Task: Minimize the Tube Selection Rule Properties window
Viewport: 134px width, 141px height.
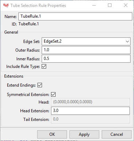Action: 94,5
